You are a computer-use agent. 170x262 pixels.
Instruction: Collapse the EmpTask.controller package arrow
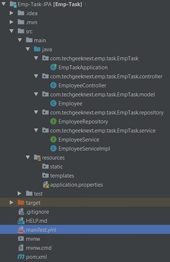click(36, 76)
